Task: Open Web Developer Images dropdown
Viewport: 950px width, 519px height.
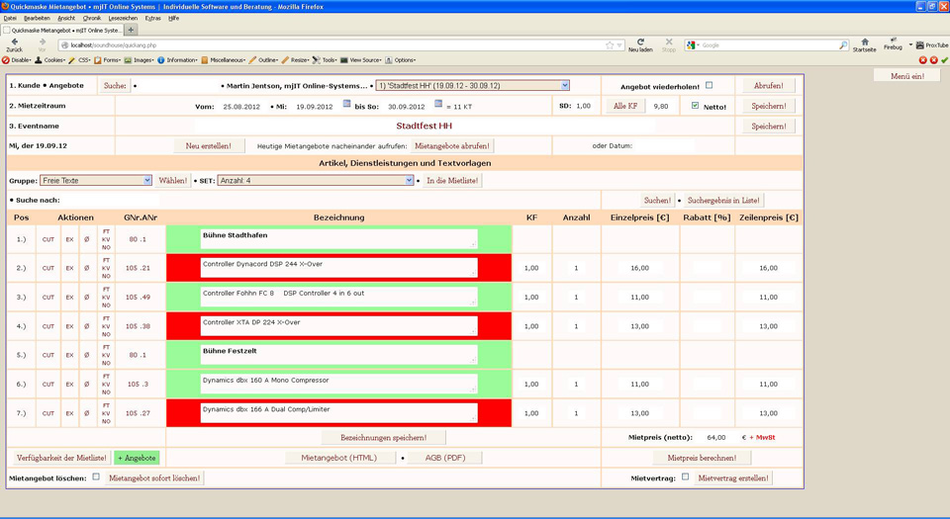Action: point(139,60)
